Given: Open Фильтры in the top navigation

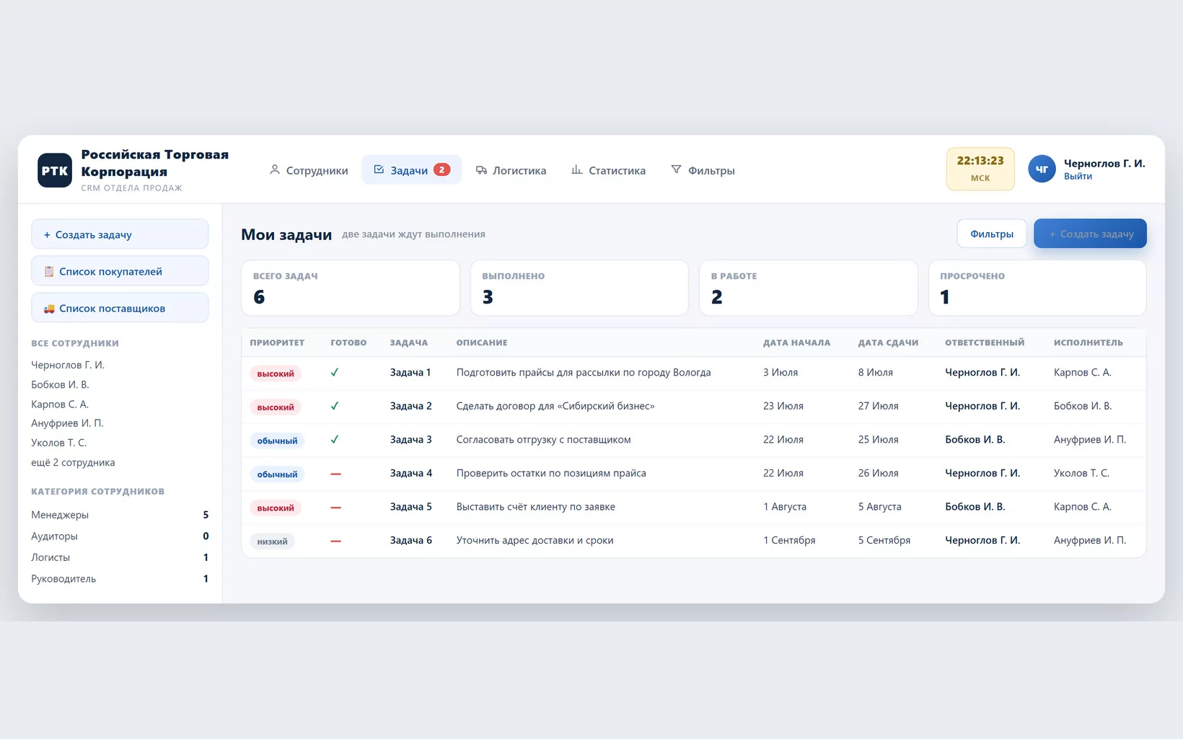Looking at the screenshot, I should 703,170.
